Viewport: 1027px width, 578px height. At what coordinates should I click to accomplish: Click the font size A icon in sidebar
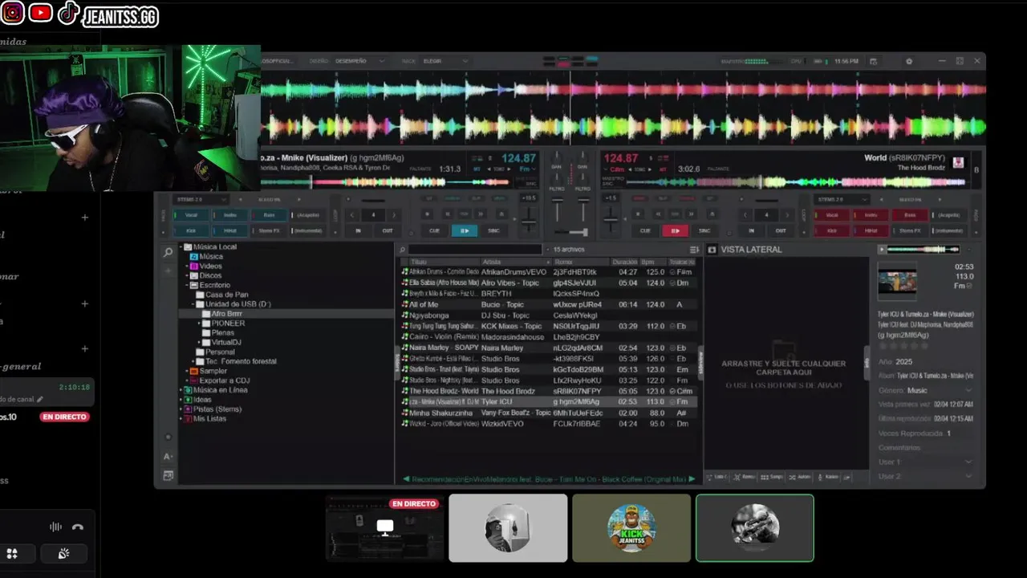168,456
